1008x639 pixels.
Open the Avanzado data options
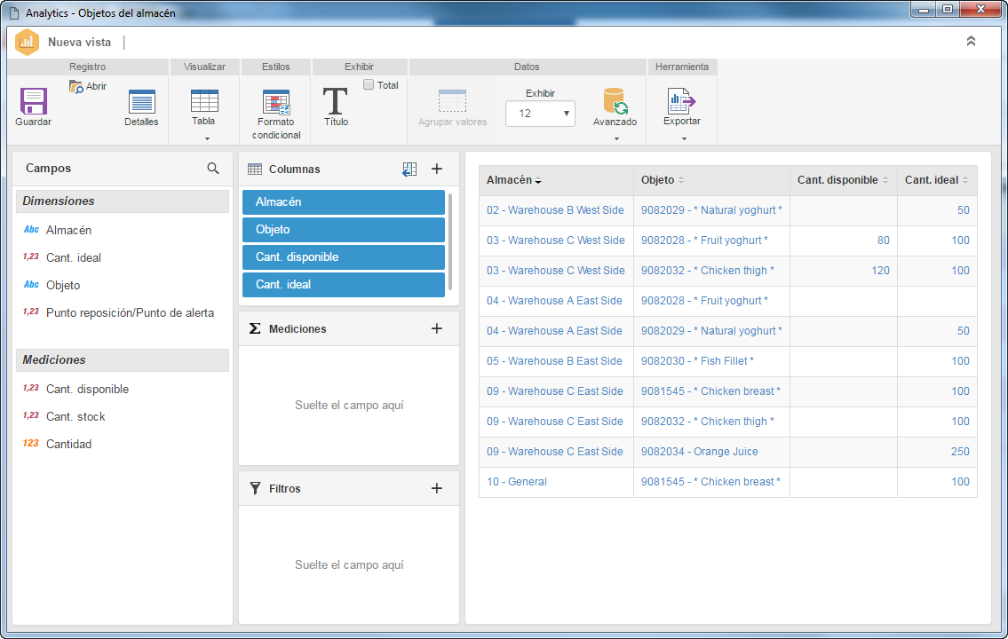[615, 101]
